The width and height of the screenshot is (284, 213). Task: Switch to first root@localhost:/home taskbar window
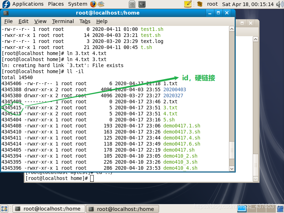tap(49, 209)
